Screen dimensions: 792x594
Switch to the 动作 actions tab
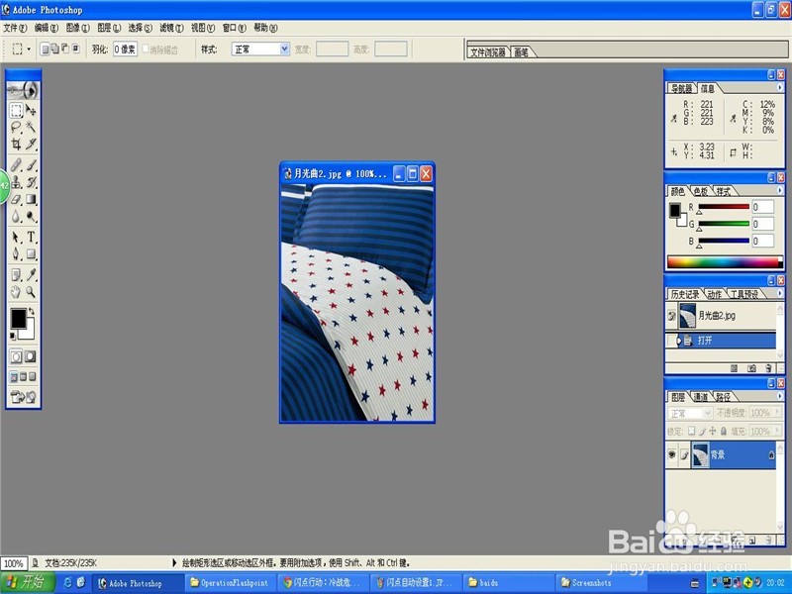(x=714, y=294)
